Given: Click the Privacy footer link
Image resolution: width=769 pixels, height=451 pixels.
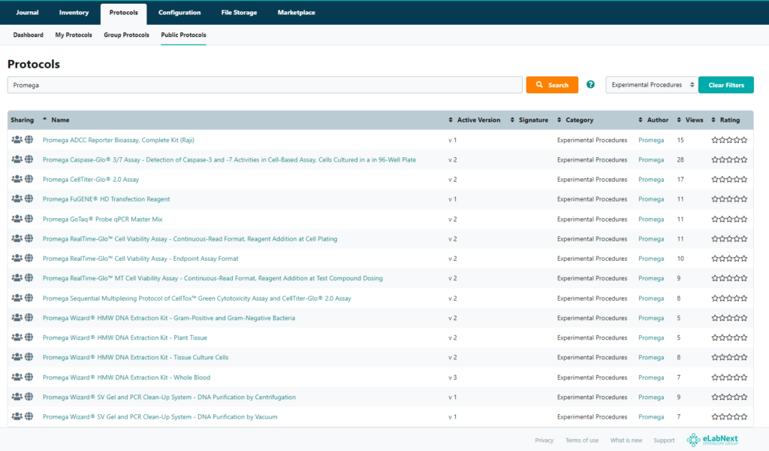Looking at the screenshot, I should [x=544, y=440].
